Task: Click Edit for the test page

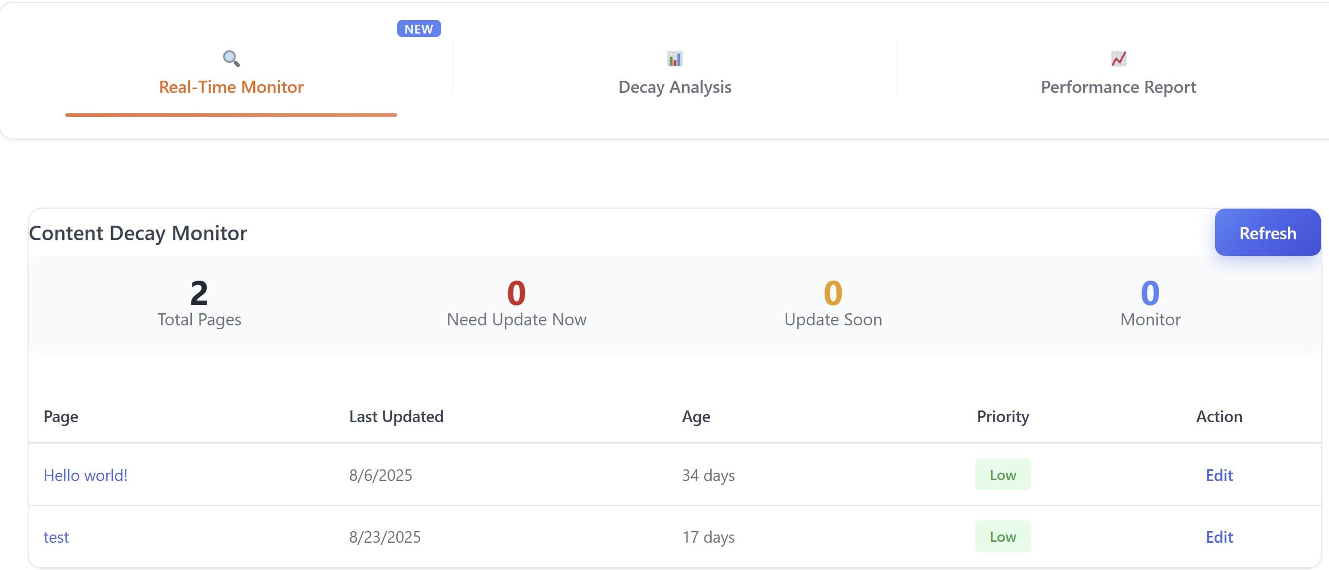Action: [1219, 536]
